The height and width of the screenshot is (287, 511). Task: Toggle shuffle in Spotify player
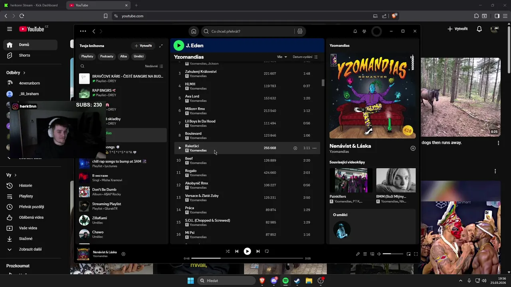click(x=228, y=251)
